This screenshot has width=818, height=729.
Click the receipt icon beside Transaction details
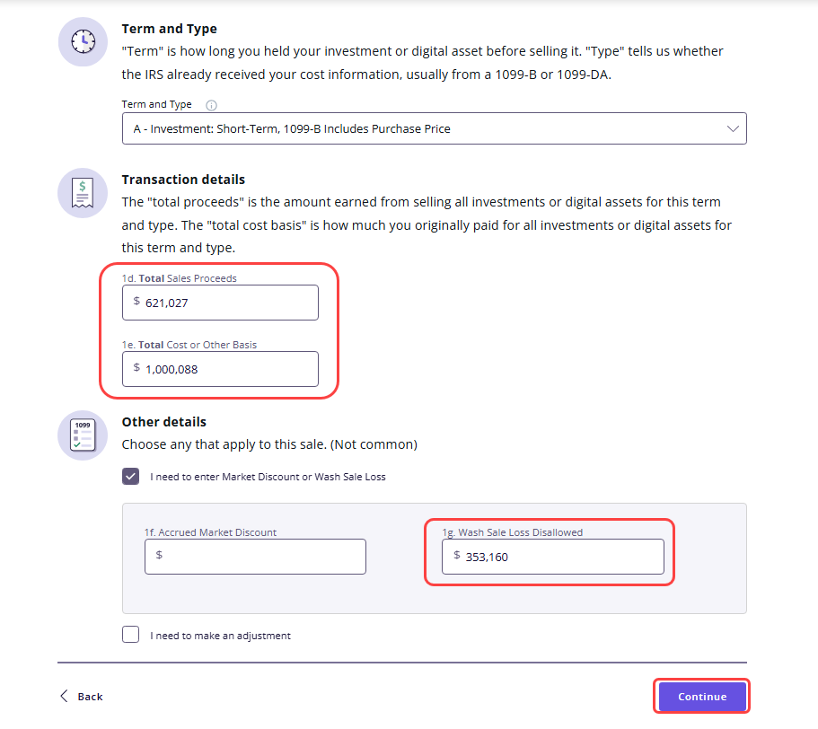click(83, 193)
